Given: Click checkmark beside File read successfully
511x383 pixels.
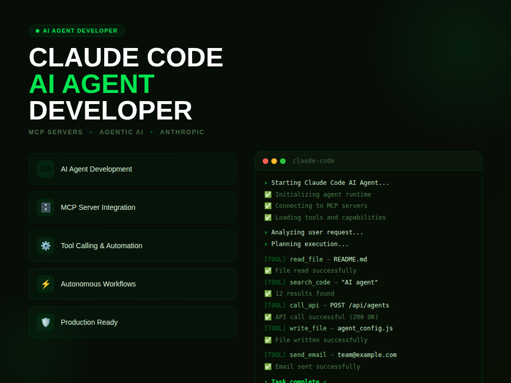Looking at the screenshot, I should tap(268, 271).
